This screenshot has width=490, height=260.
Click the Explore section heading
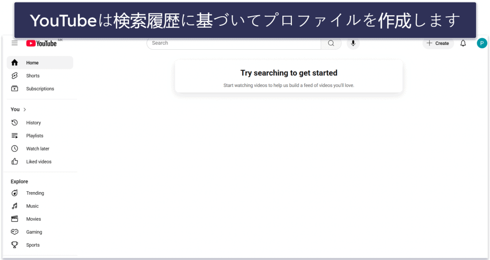tap(19, 181)
